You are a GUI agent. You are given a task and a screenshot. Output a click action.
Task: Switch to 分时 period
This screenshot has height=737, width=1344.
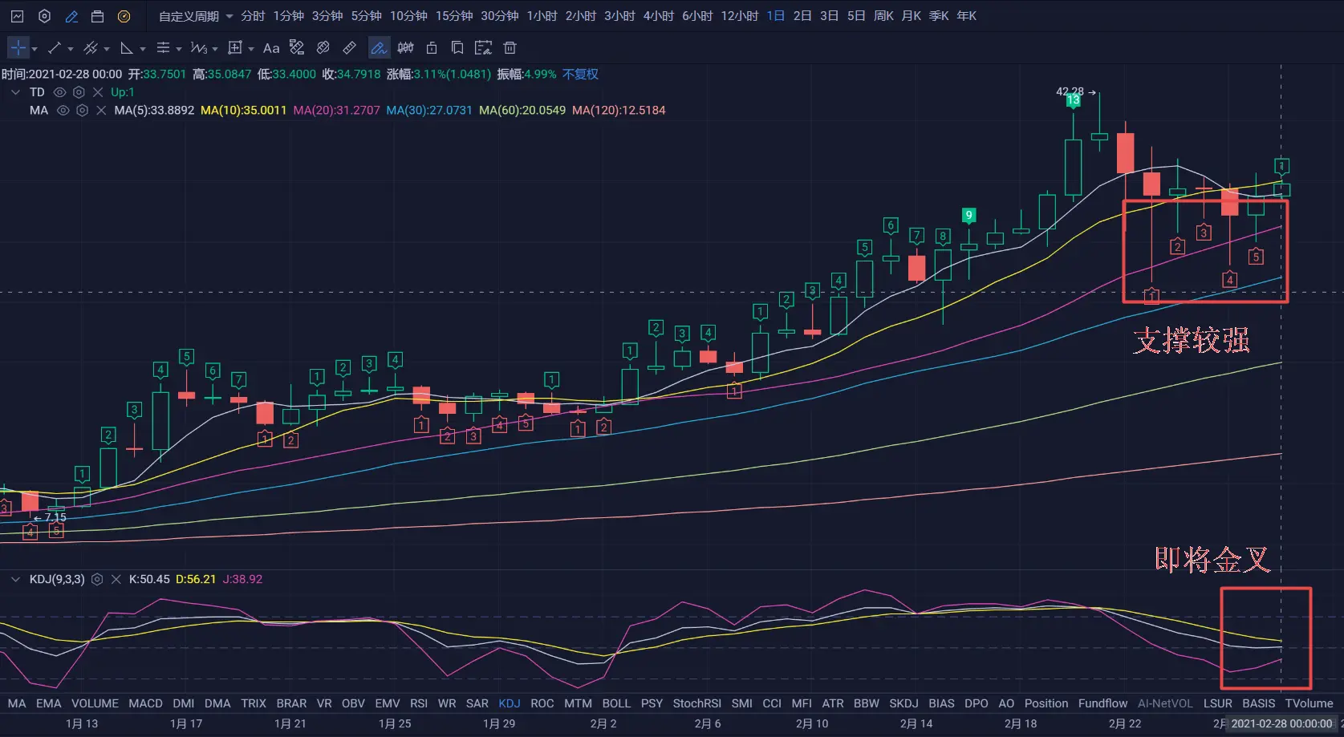coord(253,16)
